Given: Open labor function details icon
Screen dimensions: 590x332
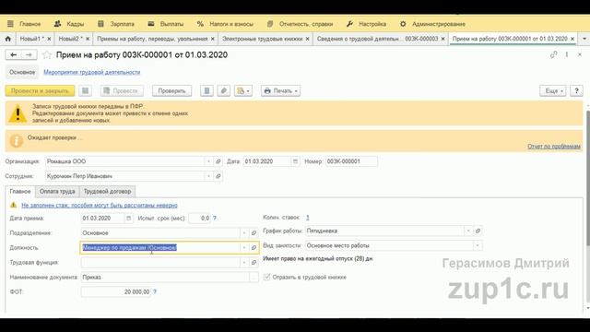Looking at the screenshot, I should pos(254,262).
